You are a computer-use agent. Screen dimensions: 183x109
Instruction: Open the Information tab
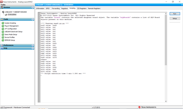[40, 8]
